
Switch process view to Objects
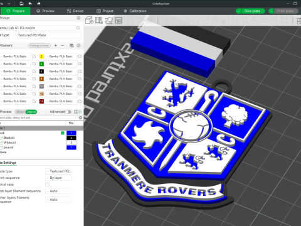(31, 112)
